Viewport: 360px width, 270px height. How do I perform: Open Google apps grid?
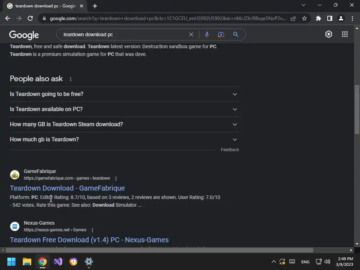(x=345, y=34)
